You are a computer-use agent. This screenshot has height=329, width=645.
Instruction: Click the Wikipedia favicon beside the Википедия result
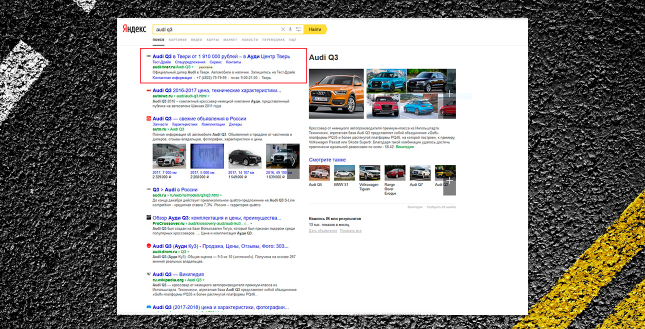pos(148,274)
